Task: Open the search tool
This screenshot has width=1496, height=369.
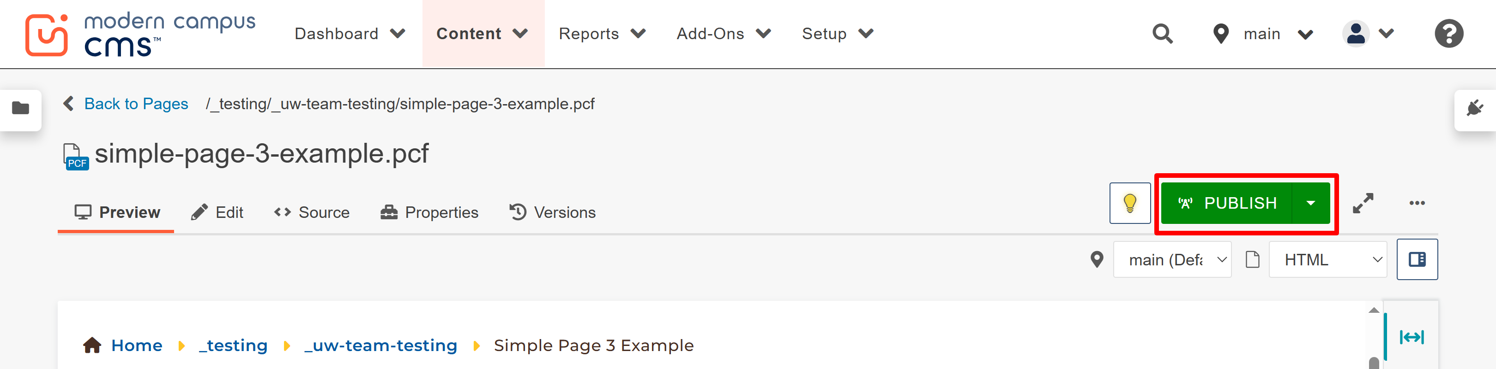Action: [x=1163, y=34]
